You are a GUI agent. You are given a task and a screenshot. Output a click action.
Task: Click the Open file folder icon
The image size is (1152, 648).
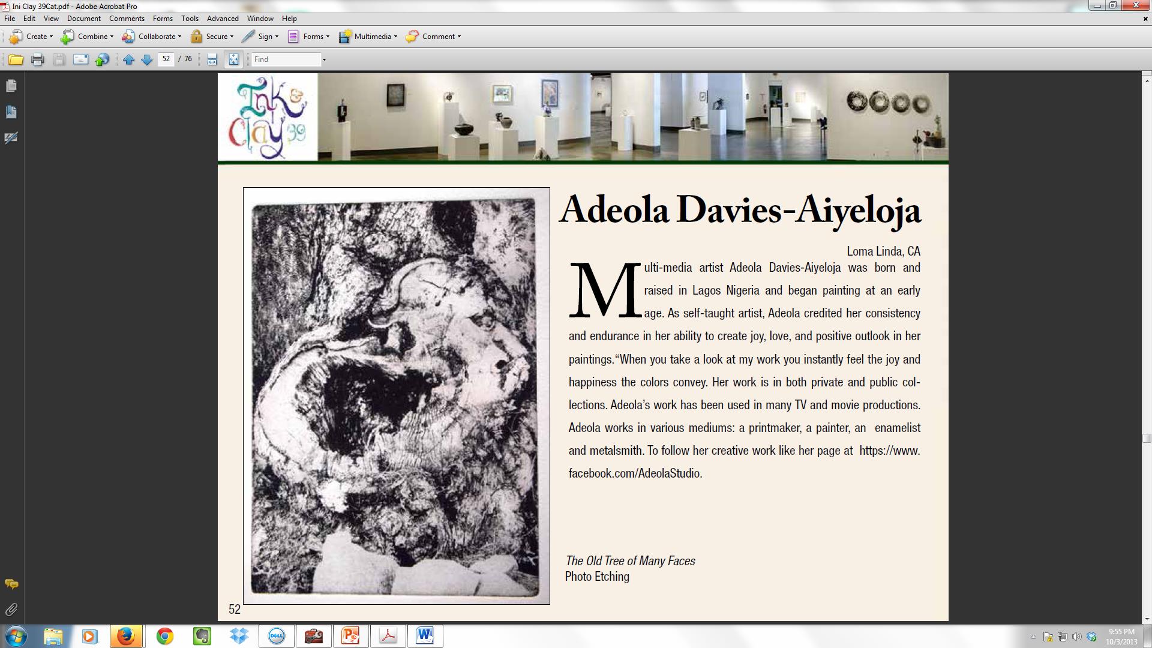[x=16, y=59]
